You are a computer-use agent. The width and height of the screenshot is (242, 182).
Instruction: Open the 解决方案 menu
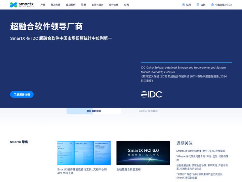pyautogui.click(x=56, y=5)
